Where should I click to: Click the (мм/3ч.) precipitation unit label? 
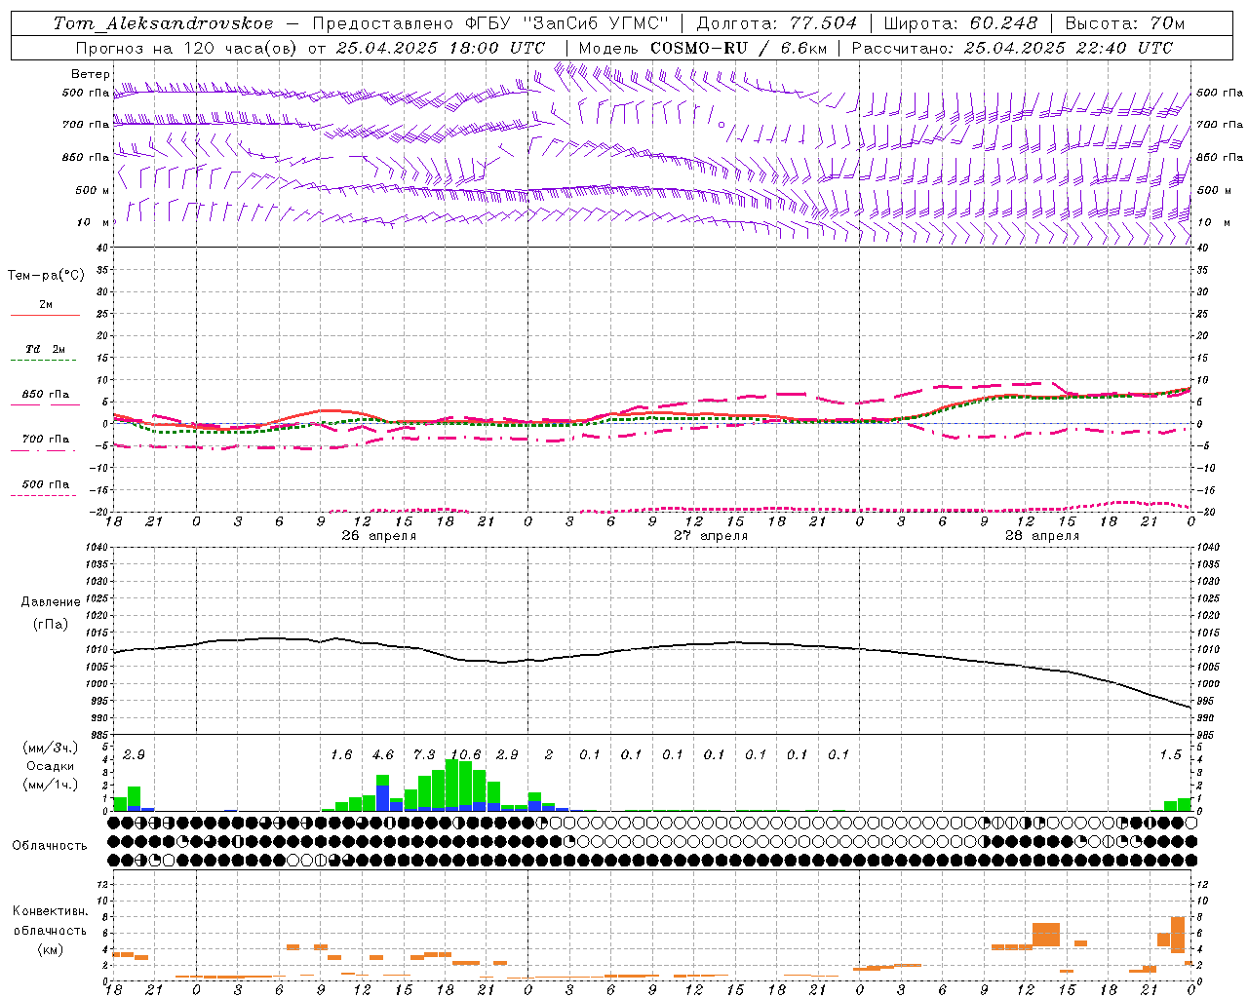pyautogui.click(x=50, y=748)
